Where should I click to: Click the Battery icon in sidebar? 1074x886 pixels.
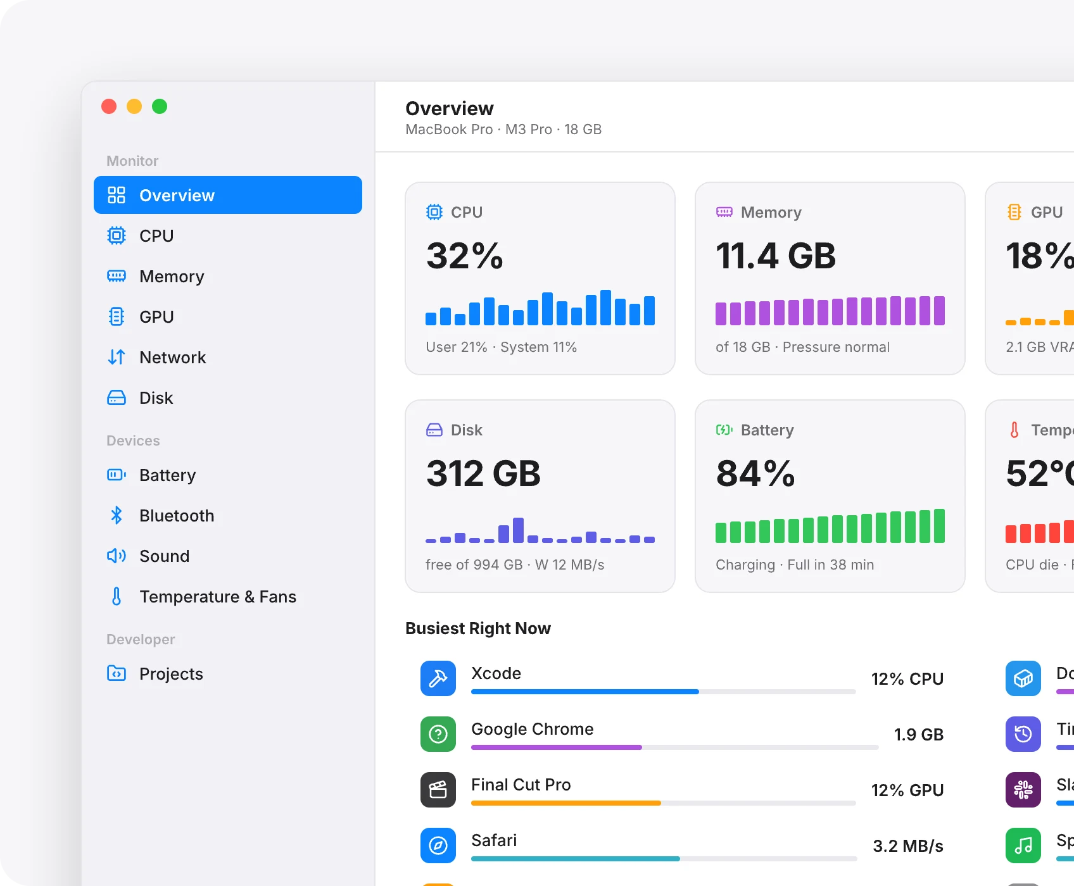pyautogui.click(x=117, y=475)
